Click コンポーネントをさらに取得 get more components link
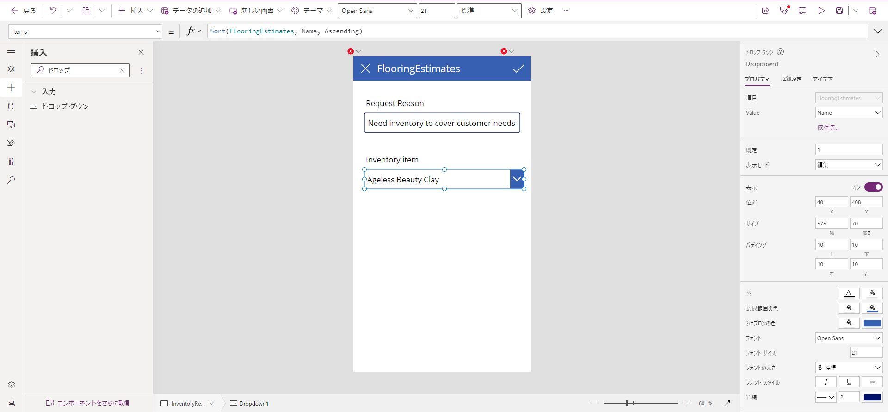This screenshot has height=412, width=888. (x=88, y=403)
